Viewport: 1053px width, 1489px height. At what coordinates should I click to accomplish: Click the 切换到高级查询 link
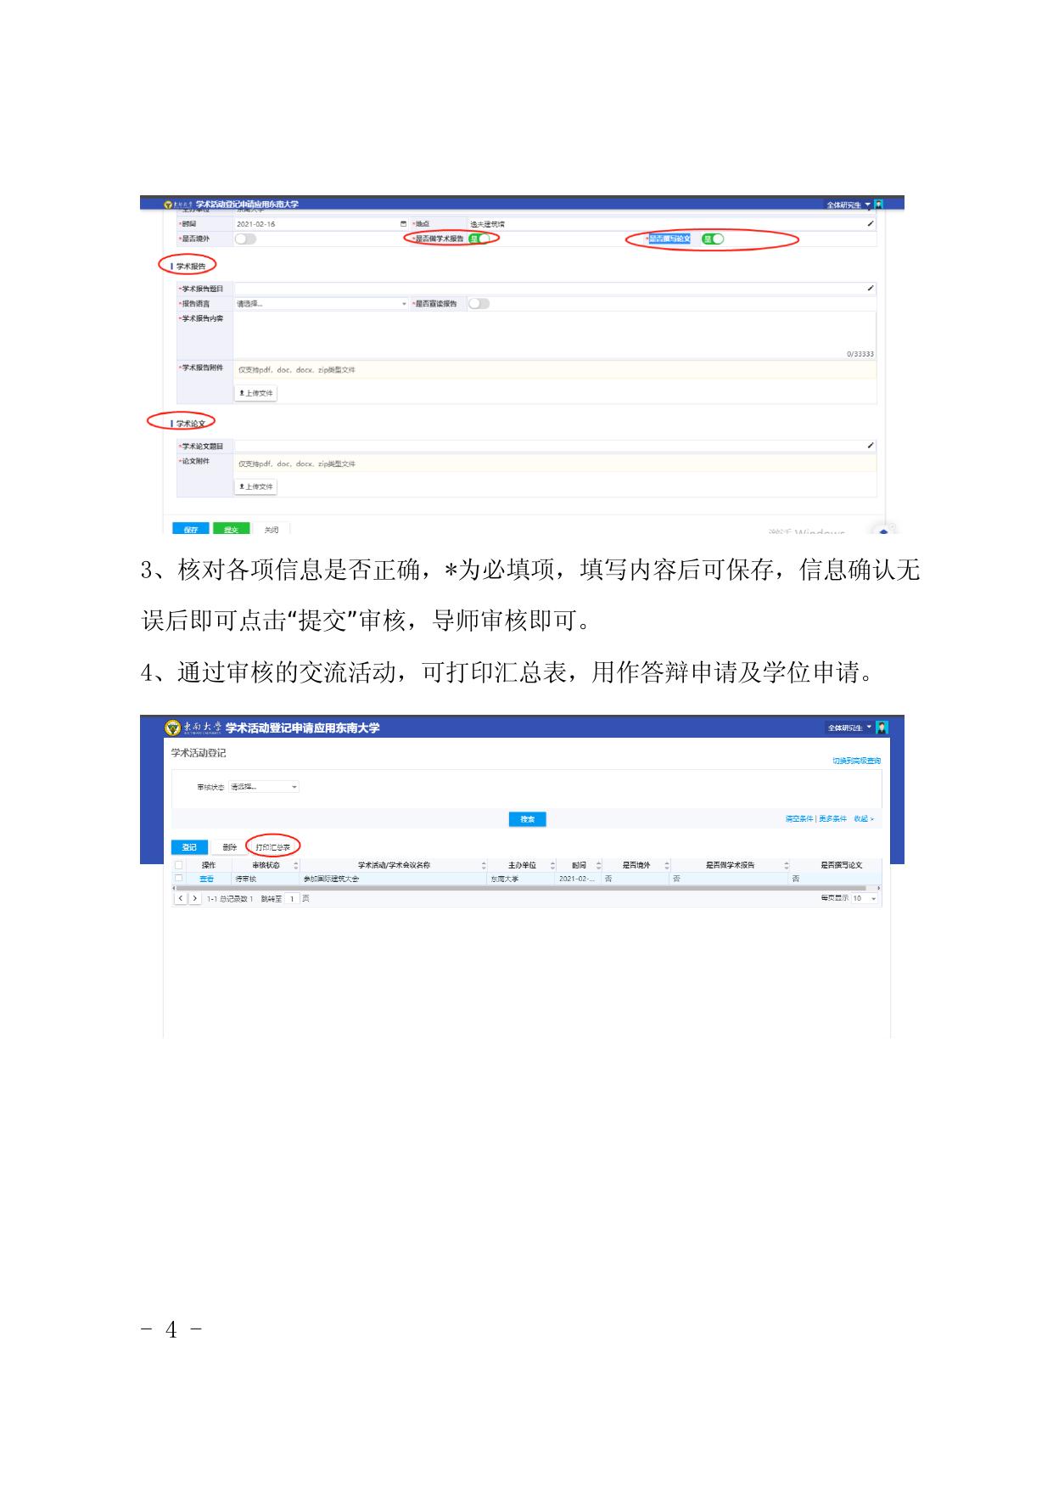tap(855, 761)
